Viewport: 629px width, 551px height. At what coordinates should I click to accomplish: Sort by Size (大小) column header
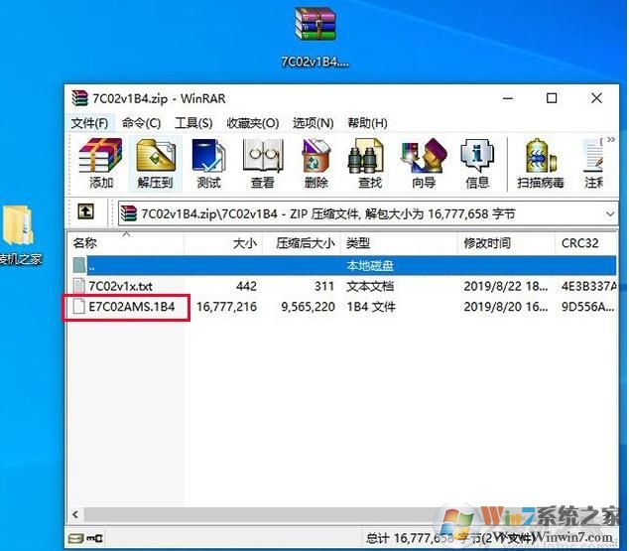(x=244, y=242)
